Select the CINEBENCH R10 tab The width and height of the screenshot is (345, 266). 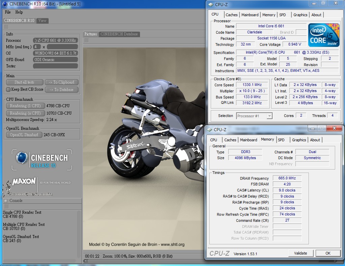point(19,21)
